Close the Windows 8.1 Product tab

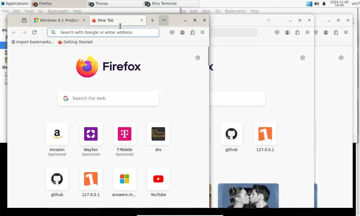(x=84, y=20)
